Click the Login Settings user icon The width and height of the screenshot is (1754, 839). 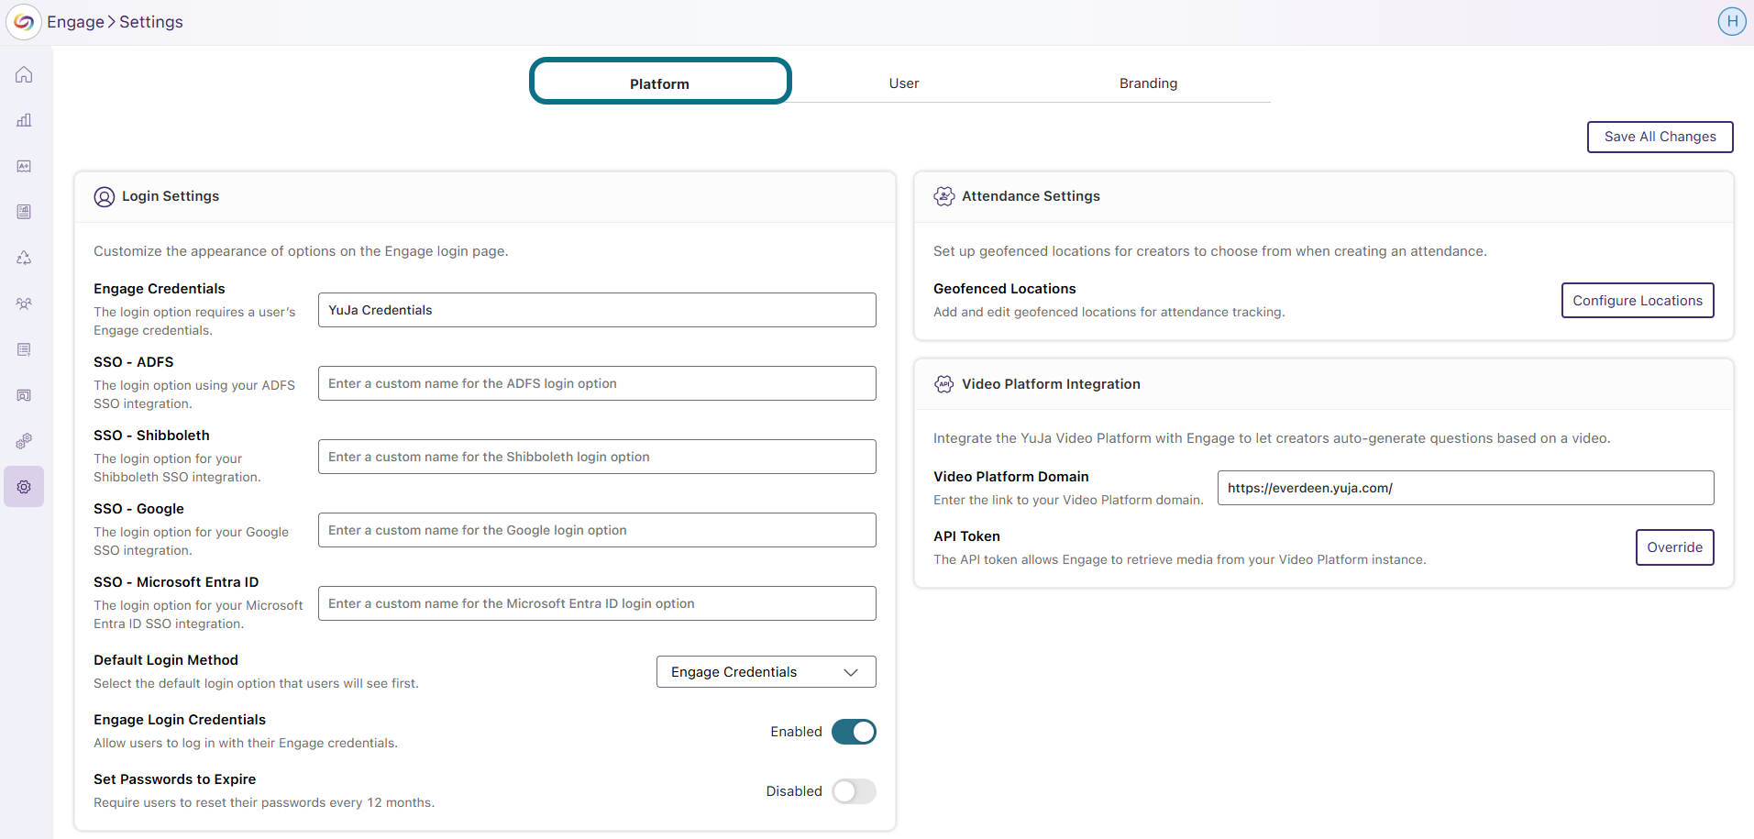click(105, 197)
